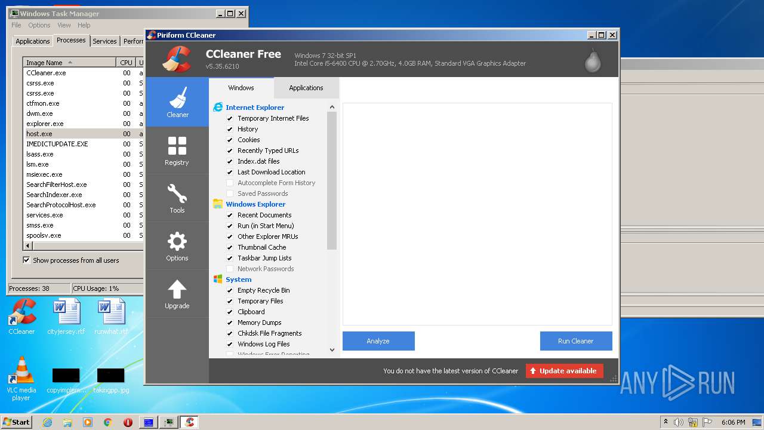Select the cityjersey.rtf desktop file
This screenshot has height=430, width=764.
66,317
